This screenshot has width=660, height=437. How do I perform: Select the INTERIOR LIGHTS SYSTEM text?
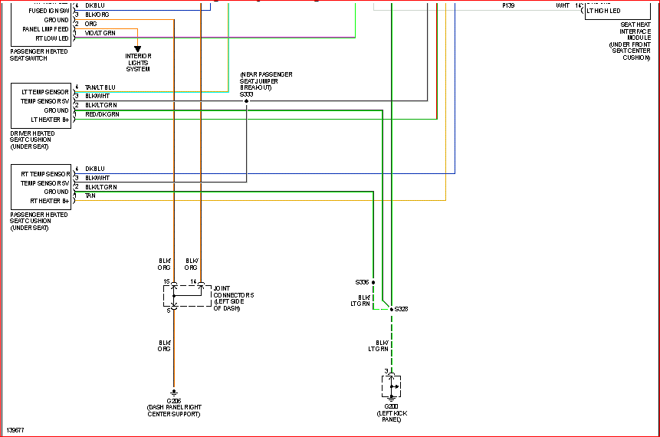(x=138, y=62)
